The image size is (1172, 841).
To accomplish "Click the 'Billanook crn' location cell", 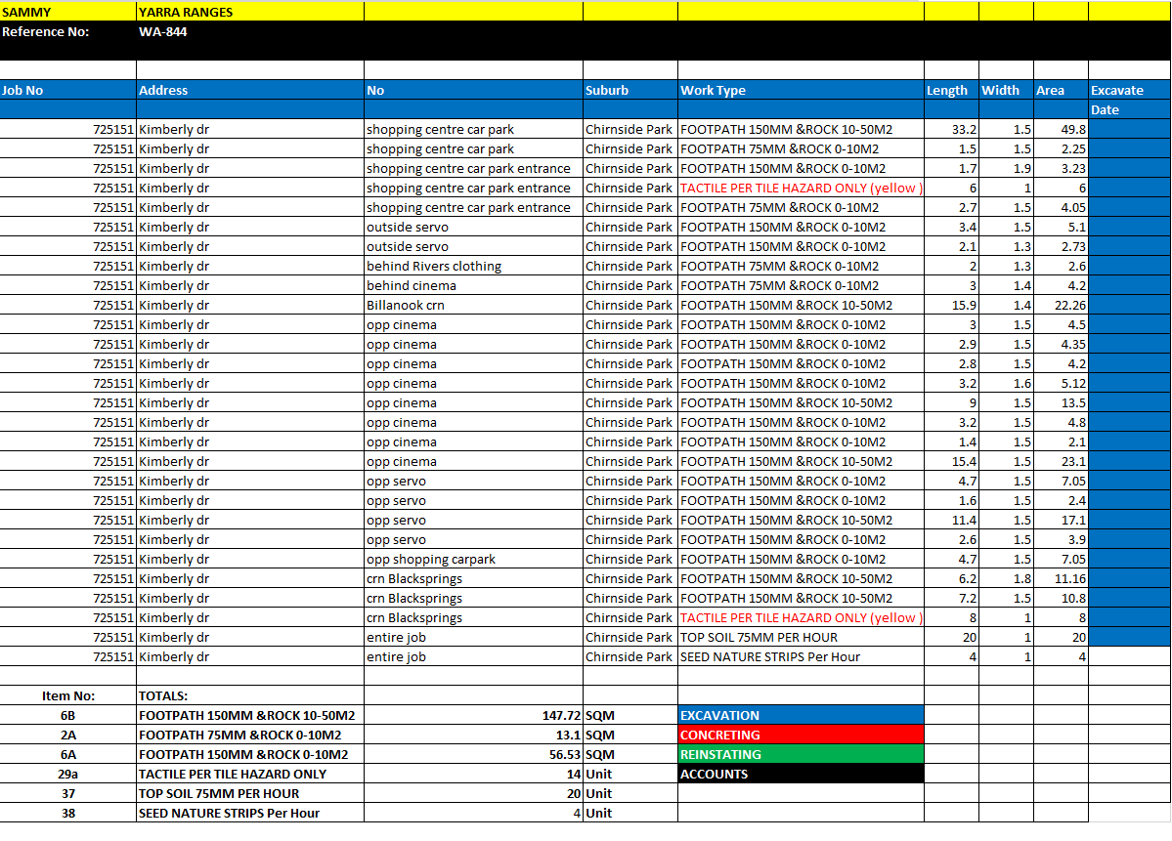I will [x=472, y=305].
